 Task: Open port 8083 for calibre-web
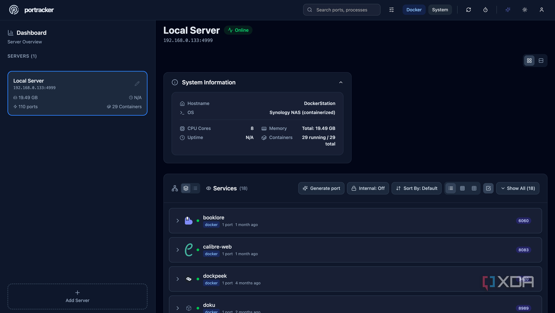(523, 250)
